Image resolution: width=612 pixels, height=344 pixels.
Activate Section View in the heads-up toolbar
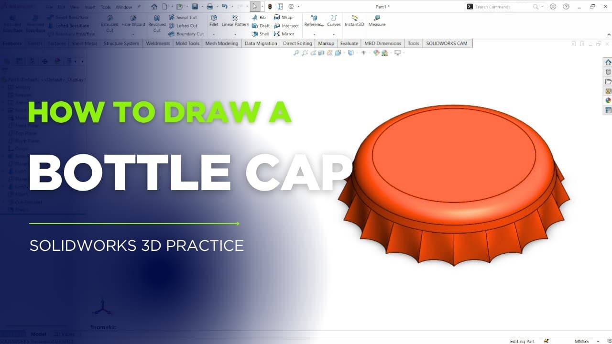pyautogui.click(x=321, y=53)
